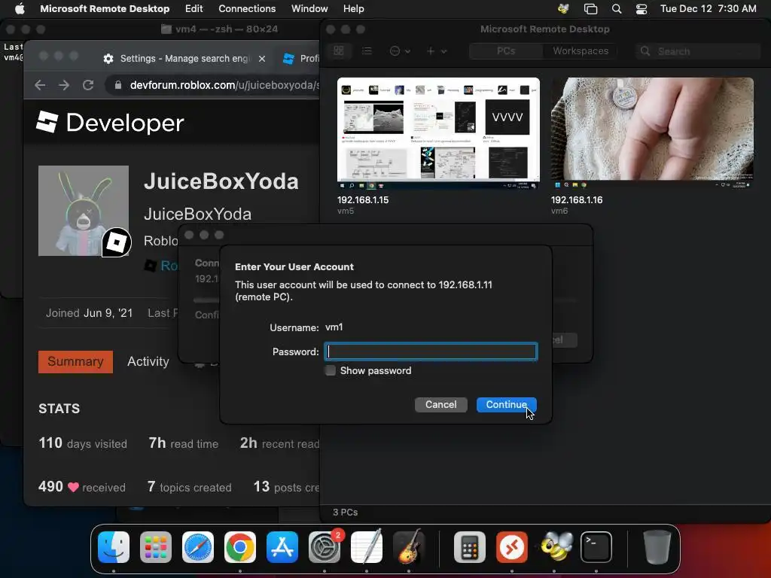Open the ellipsis actions dropdown in Remote Desktop
The width and height of the screenshot is (771, 578).
click(x=400, y=50)
